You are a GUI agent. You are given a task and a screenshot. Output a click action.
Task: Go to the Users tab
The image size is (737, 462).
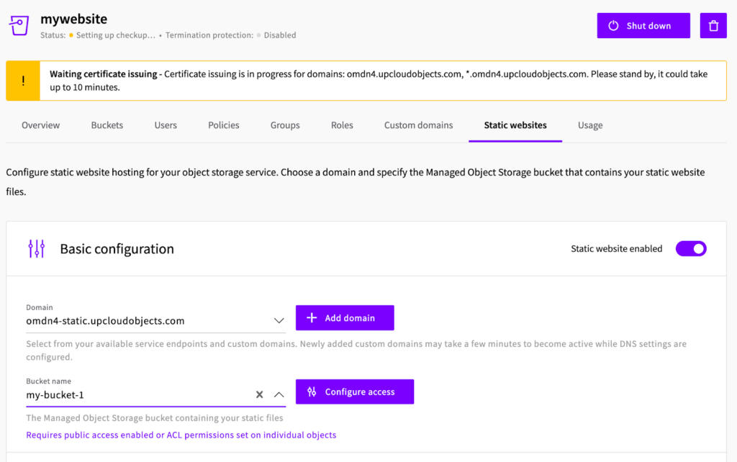(166, 125)
